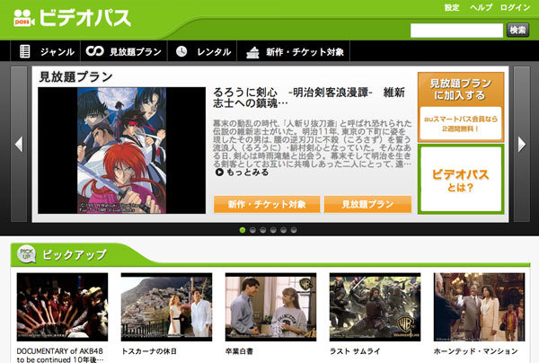Click the 見放題プラン infinity icon
The height and width of the screenshot is (363, 539).
(x=95, y=51)
